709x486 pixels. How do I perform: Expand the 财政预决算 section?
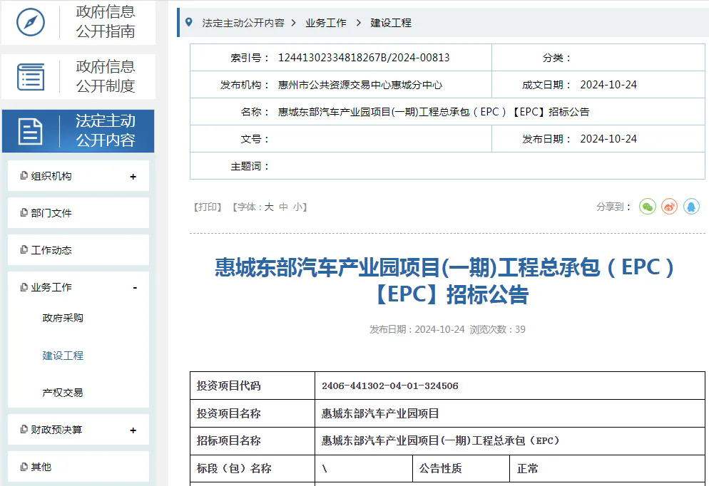[x=133, y=430]
